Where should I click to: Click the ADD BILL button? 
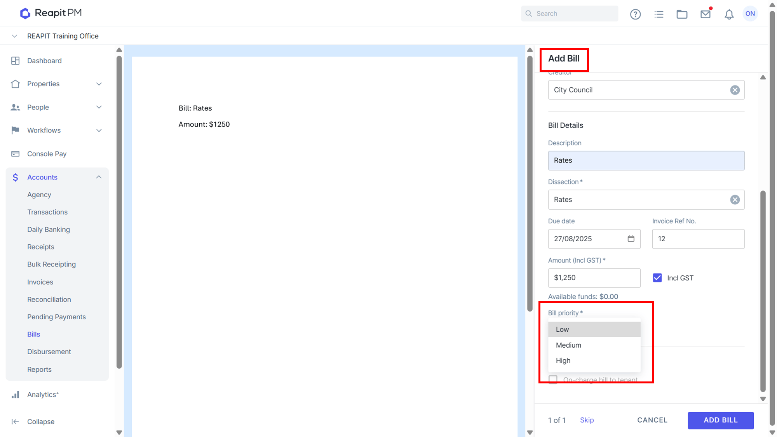[721, 420]
